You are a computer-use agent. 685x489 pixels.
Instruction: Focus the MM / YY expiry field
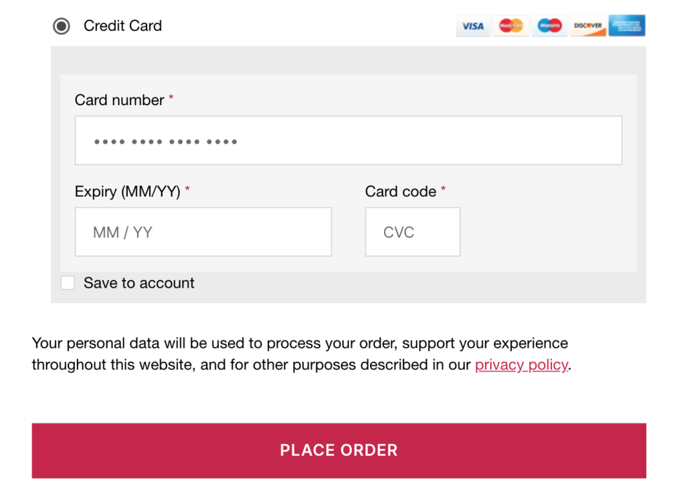[x=203, y=231]
